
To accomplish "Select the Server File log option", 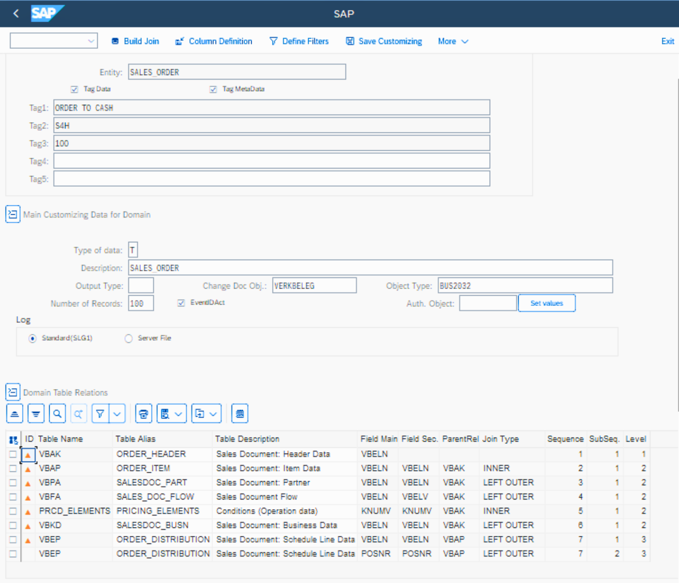I will 129,339.
